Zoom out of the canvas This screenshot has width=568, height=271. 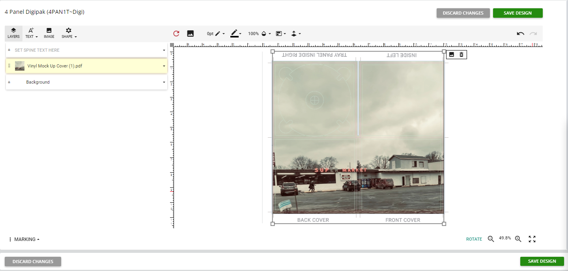pos(491,239)
